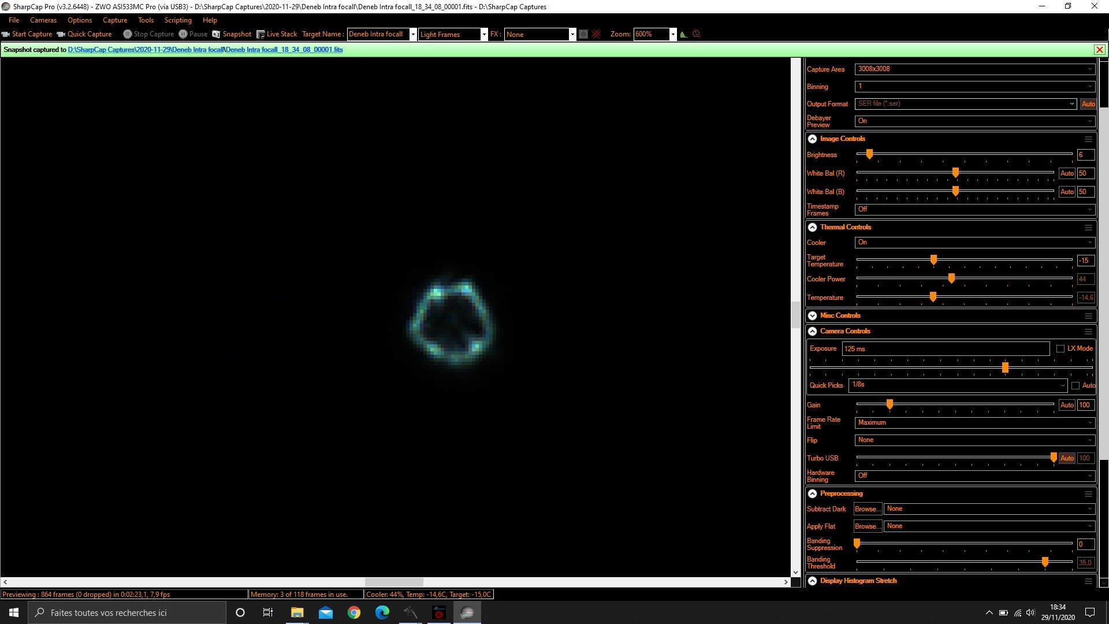Toggle Auto for White Bal (R)
Viewport: 1109px width, 624px height.
tap(1067, 173)
